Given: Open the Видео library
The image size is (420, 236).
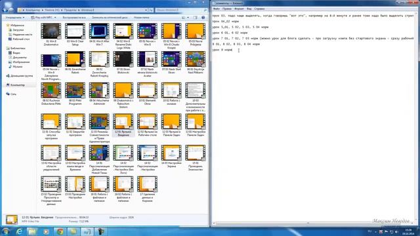Looking at the screenshot, I should click(16, 52).
